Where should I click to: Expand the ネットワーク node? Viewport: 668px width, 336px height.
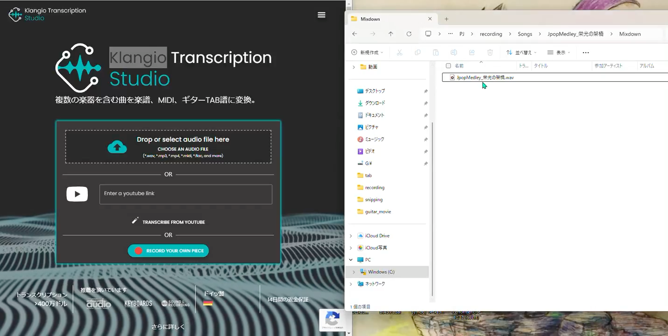point(351,284)
